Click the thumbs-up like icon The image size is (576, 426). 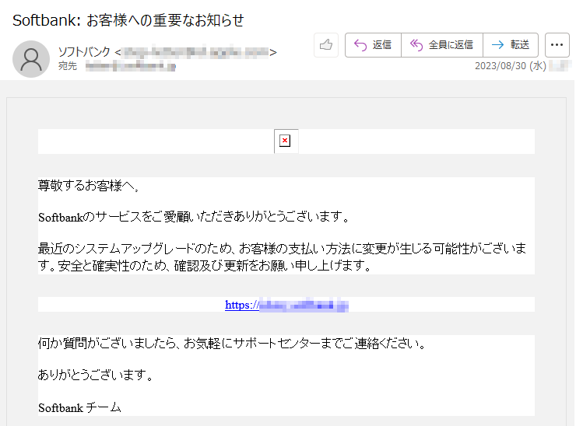pos(326,45)
